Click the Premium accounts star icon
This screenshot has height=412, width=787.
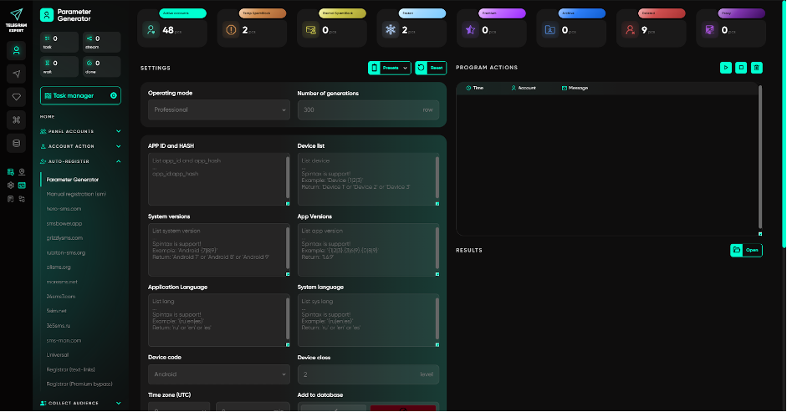click(x=470, y=30)
